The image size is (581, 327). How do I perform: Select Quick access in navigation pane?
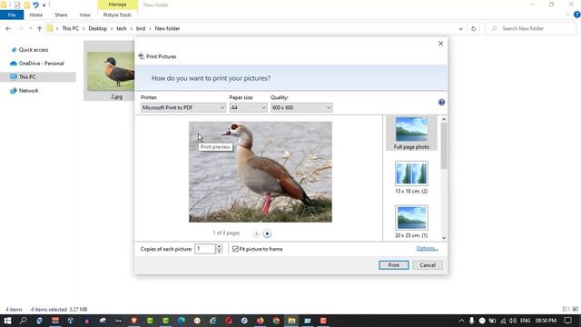pos(34,50)
